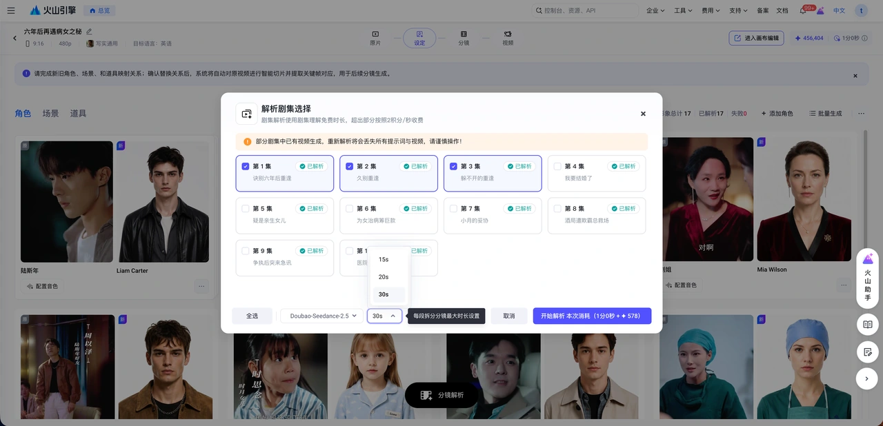Click 添加角色 button

pyautogui.click(x=777, y=113)
